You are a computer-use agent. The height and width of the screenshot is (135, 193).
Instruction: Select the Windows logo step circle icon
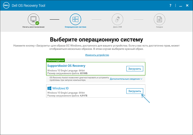point(75,19)
